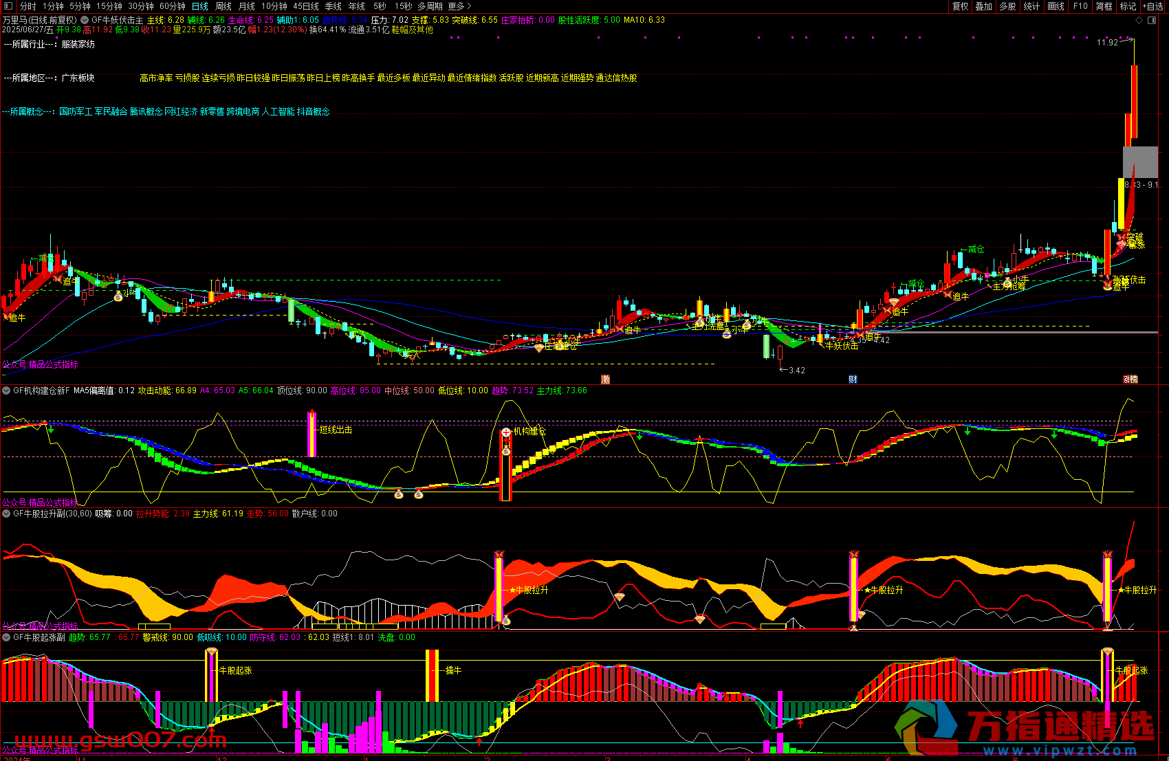This screenshot has height=761, width=1169.
Task: Click the 最近多板 tag
Action: (x=393, y=78)
